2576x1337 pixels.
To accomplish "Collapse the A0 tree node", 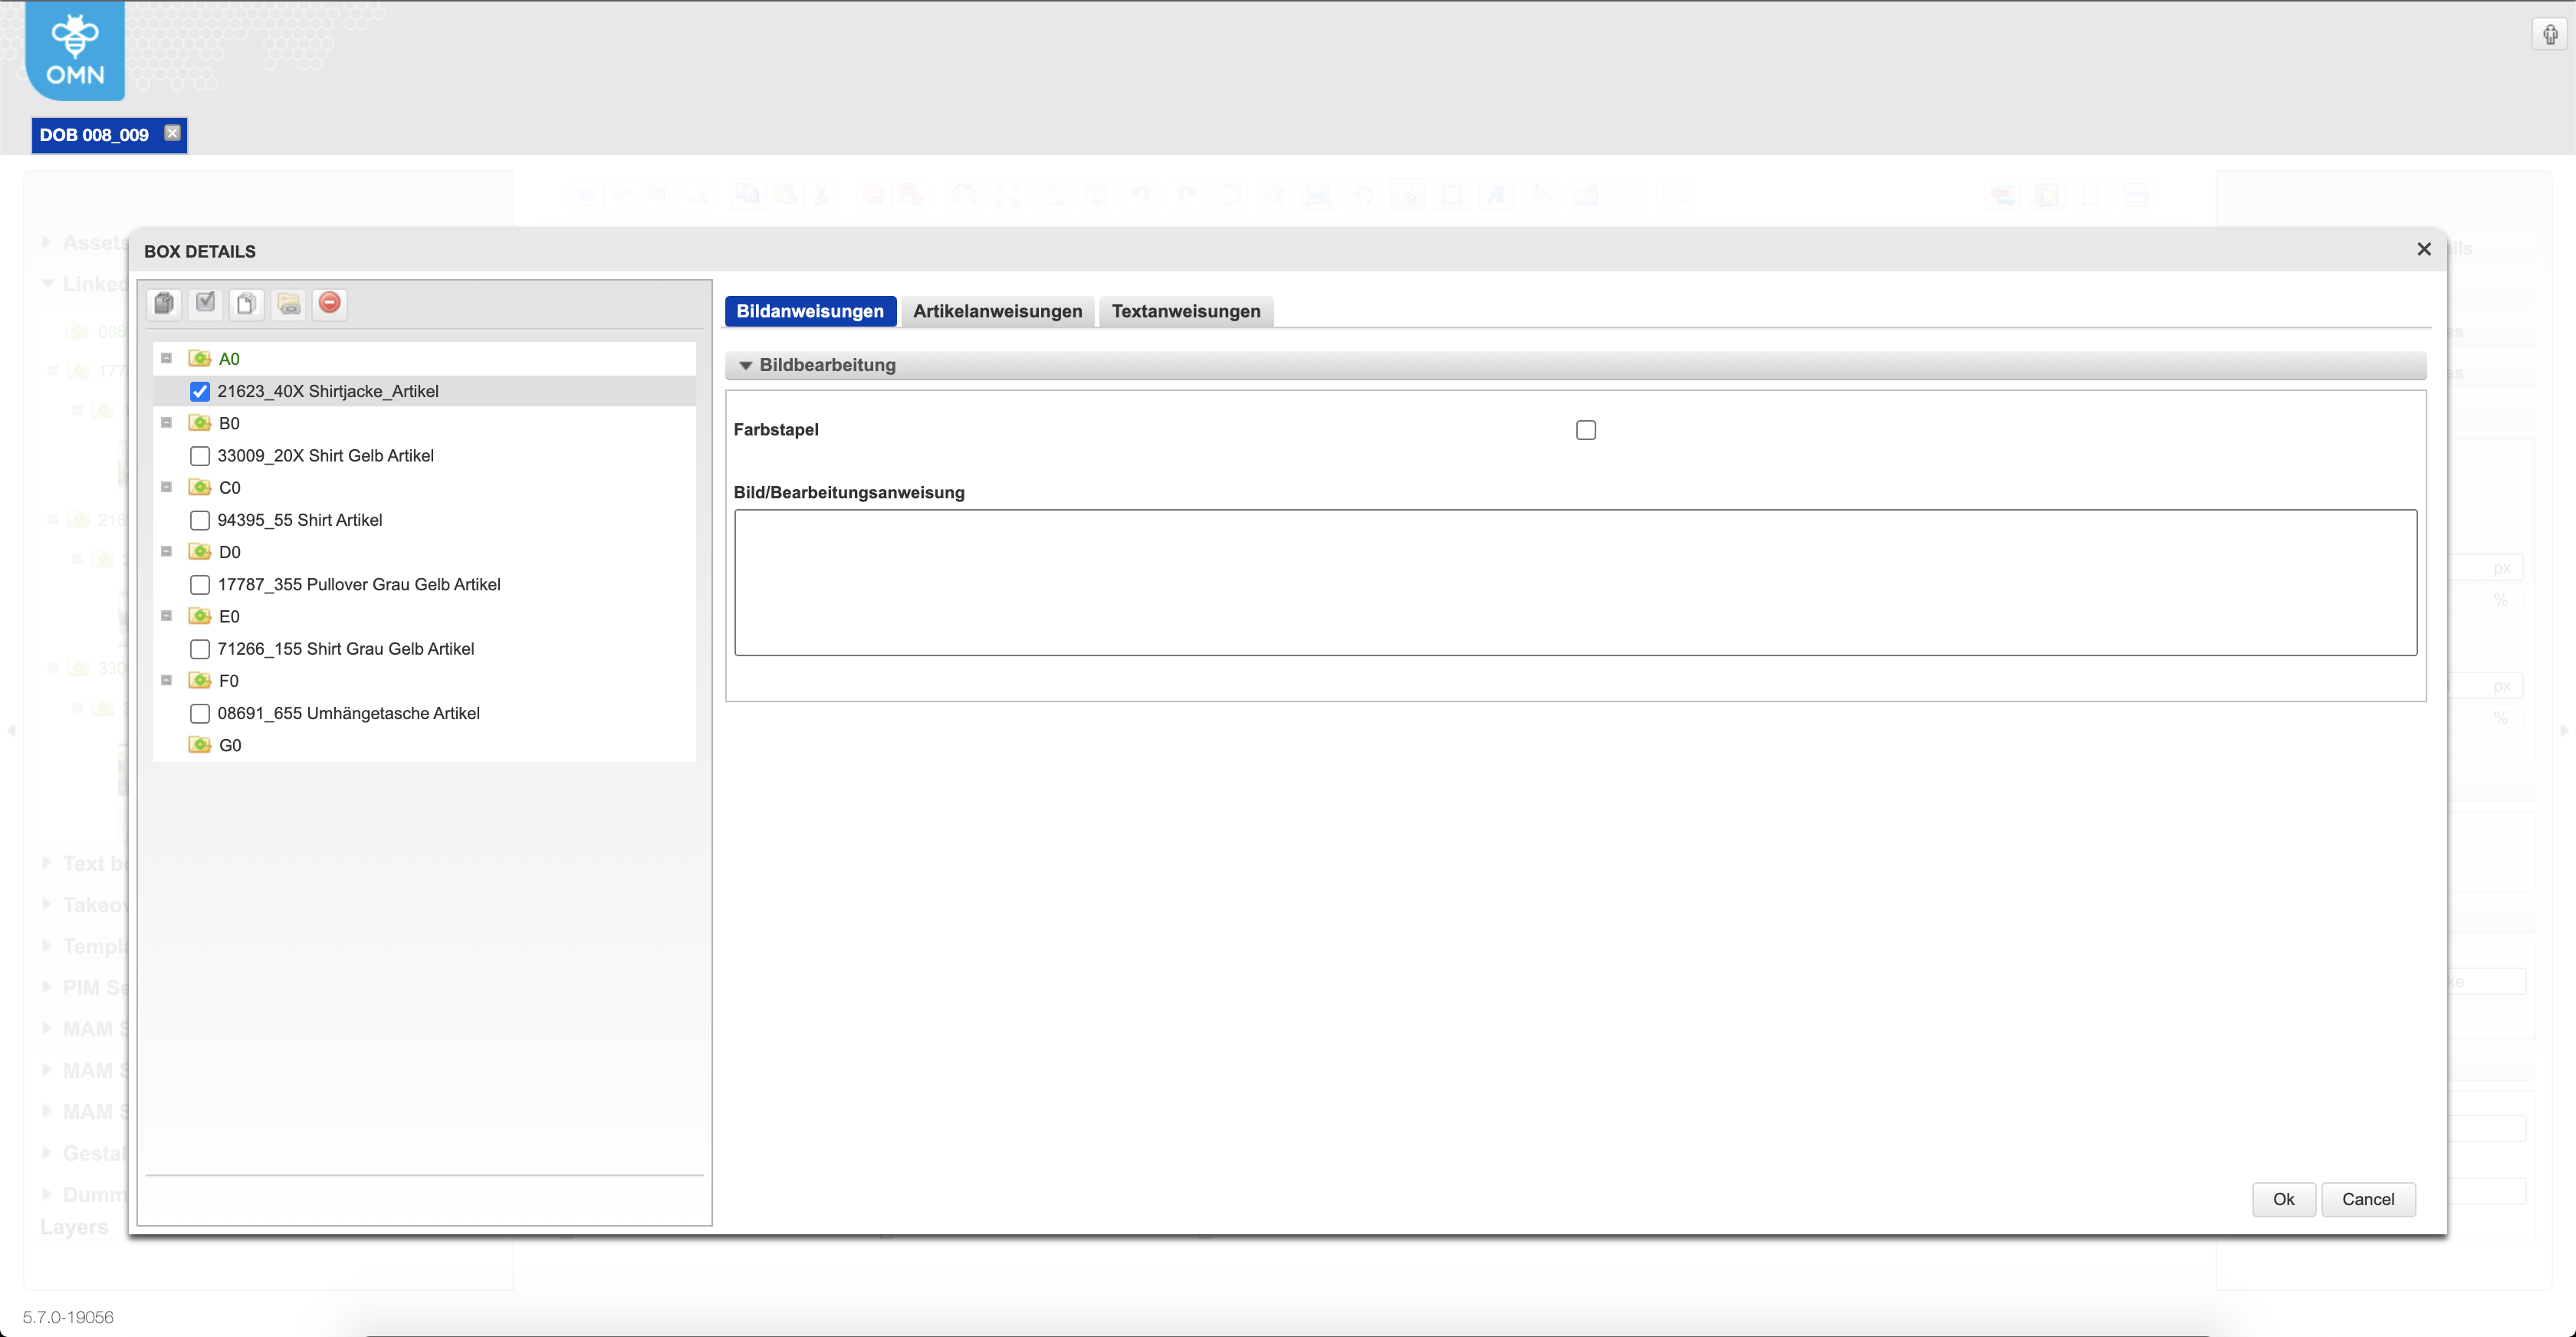I will [167, 358].
